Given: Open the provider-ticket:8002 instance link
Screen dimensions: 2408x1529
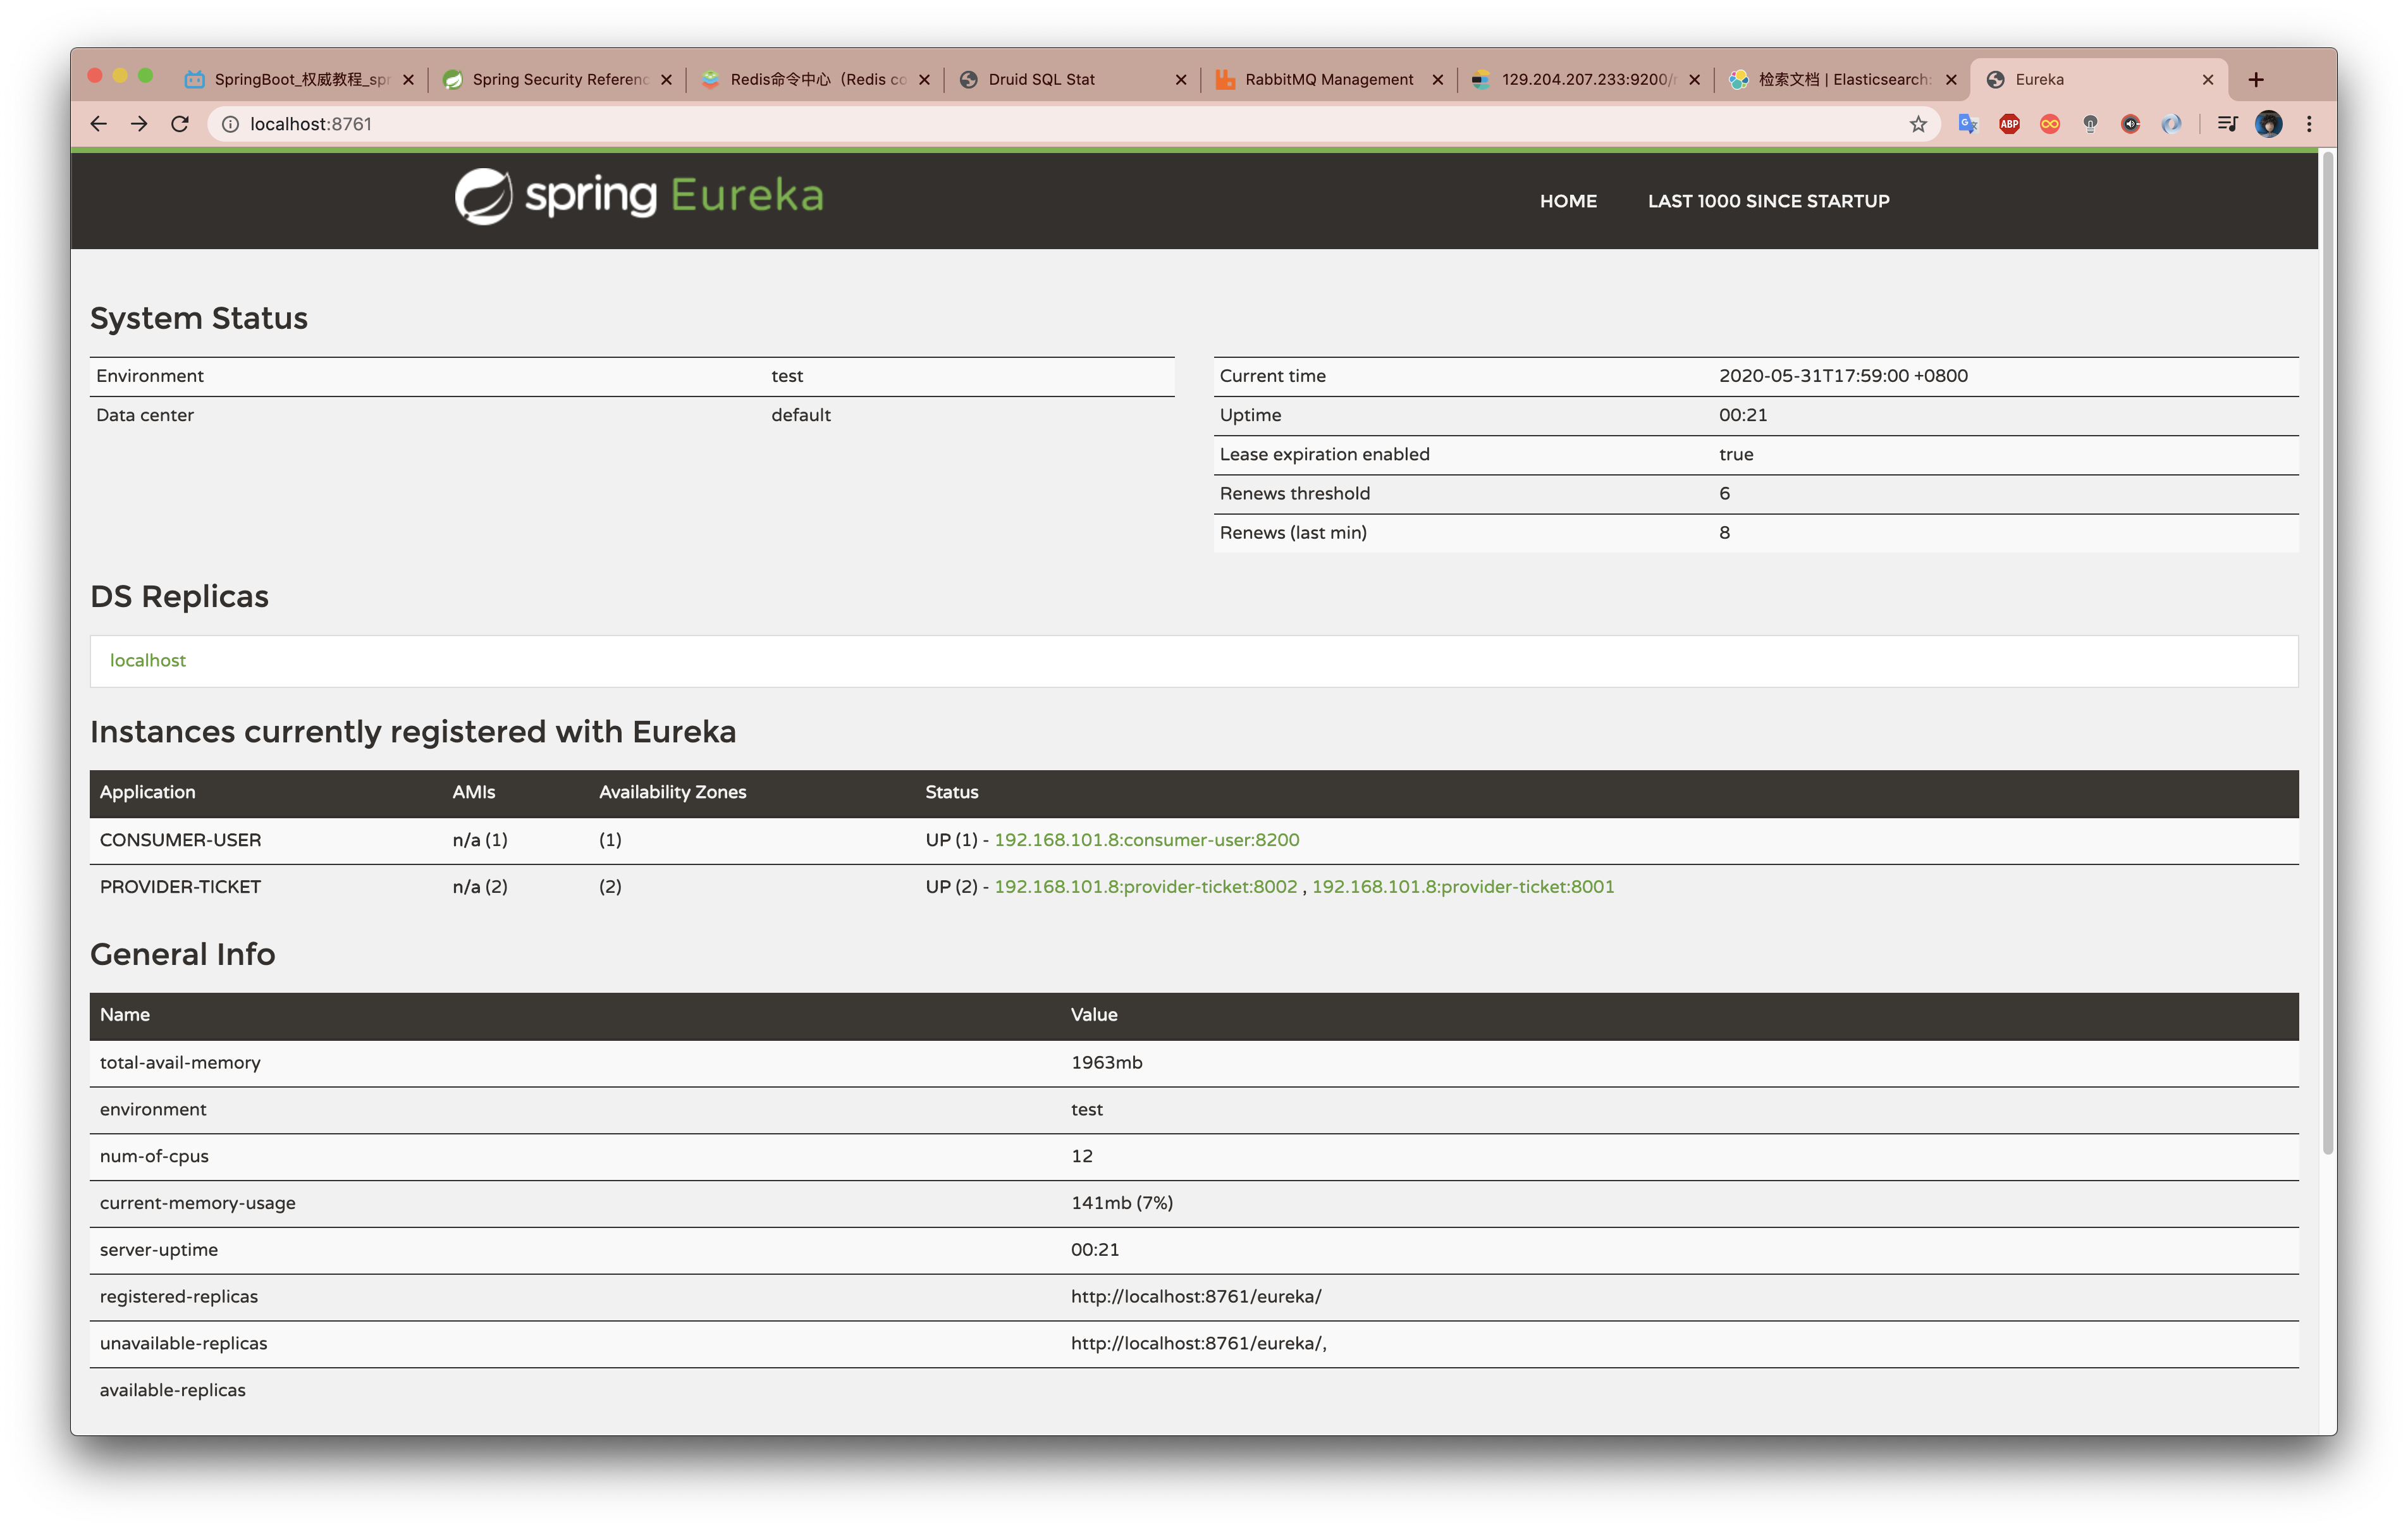Looking at the screenshot, I should click(x=1145, y=887).
